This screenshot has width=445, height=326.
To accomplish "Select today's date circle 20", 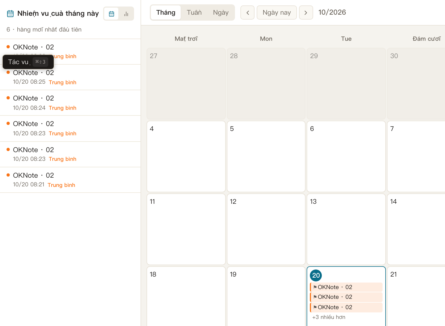I will [x=316, y=275].
